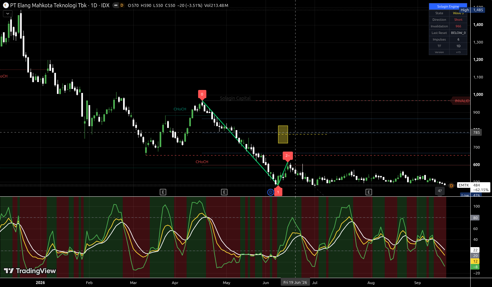Click the Solagin Engine table header
Viewport: 492px width, 287px height.
pos(448,6)
